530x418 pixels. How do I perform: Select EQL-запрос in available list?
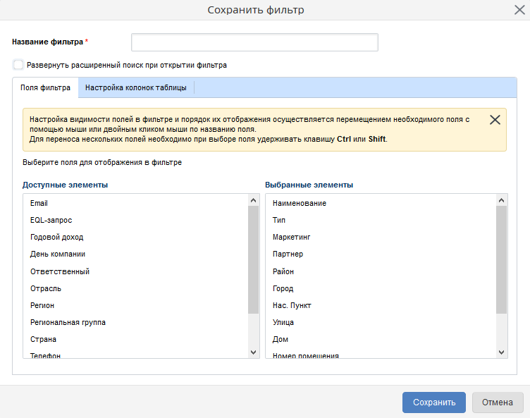tap(51, 220)
